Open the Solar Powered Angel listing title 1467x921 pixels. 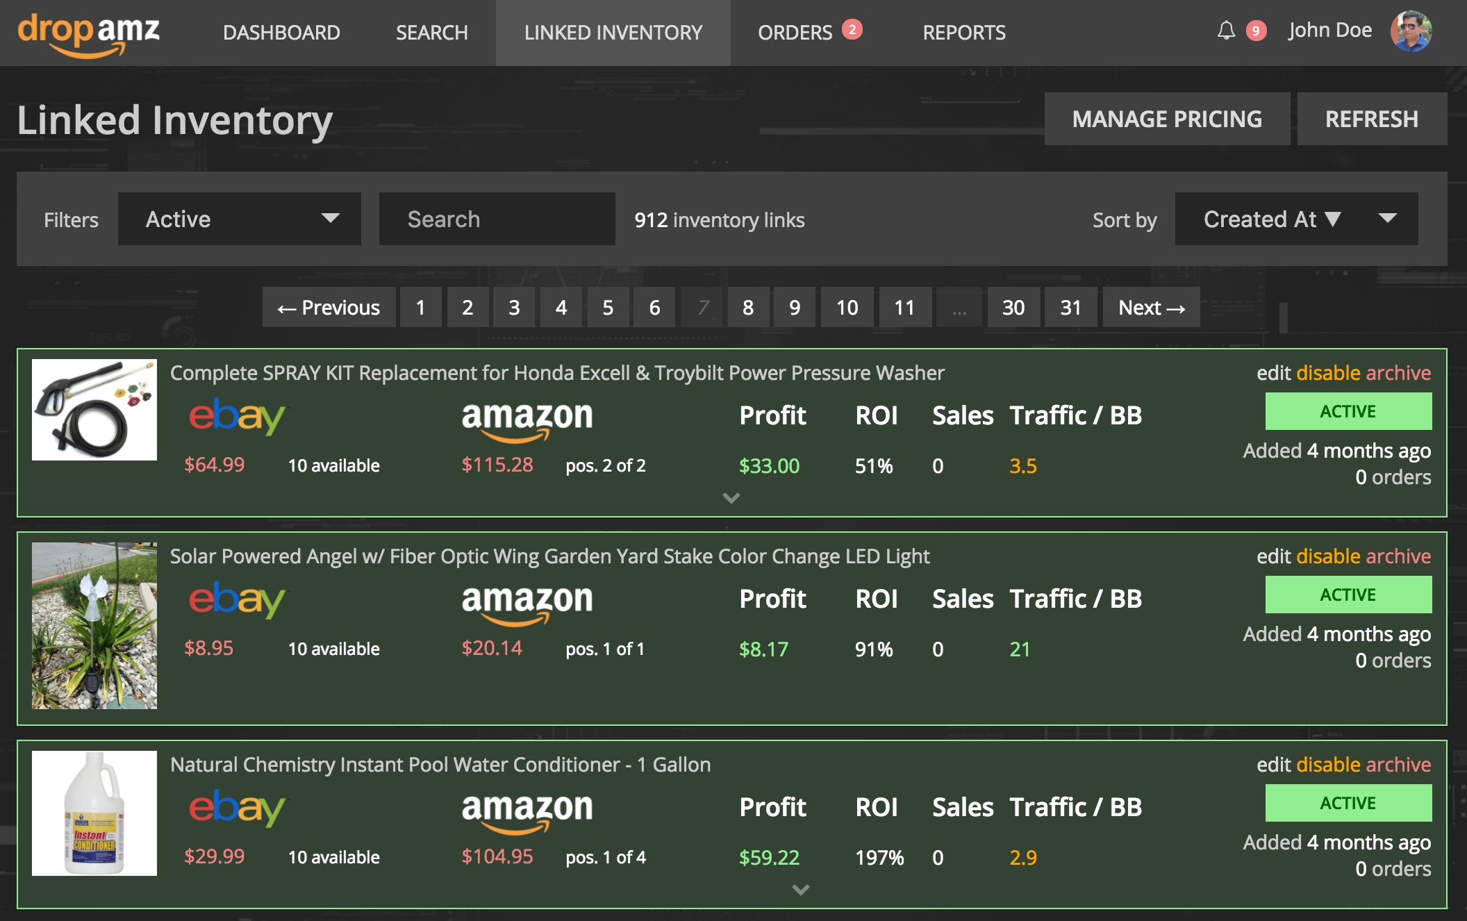[549, 556]
